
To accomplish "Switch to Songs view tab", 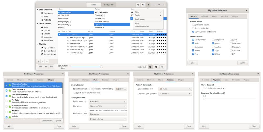I will tap(94, 5).
